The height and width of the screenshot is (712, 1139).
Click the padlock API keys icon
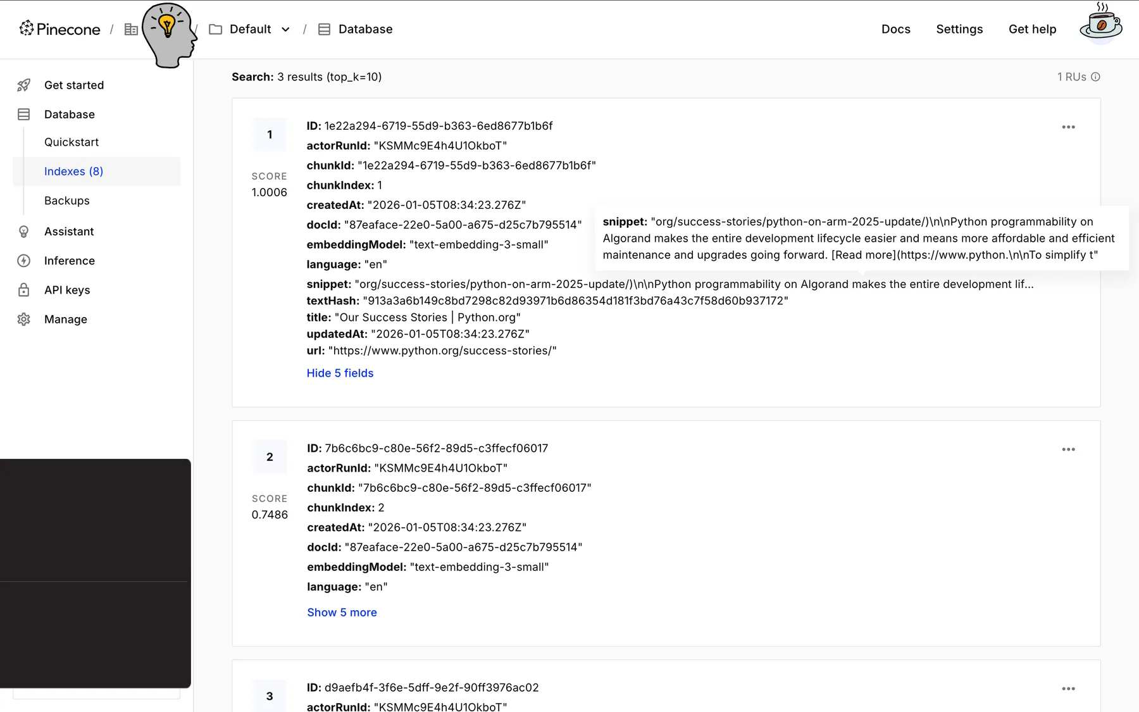(24, 290)
